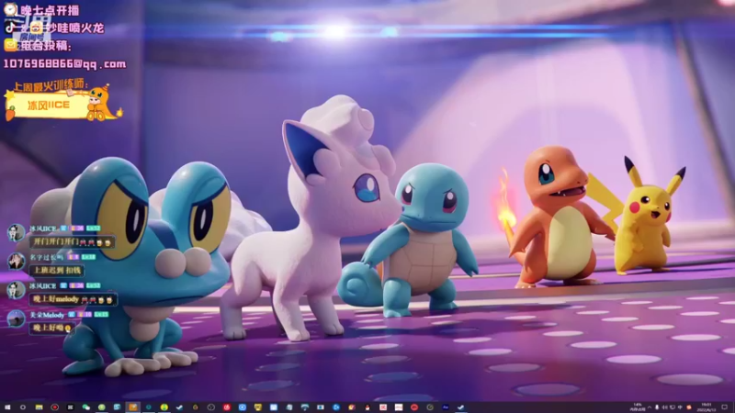Click the microphone tray icon
This screenshot has height=413, width=735.
click(657, 407)
